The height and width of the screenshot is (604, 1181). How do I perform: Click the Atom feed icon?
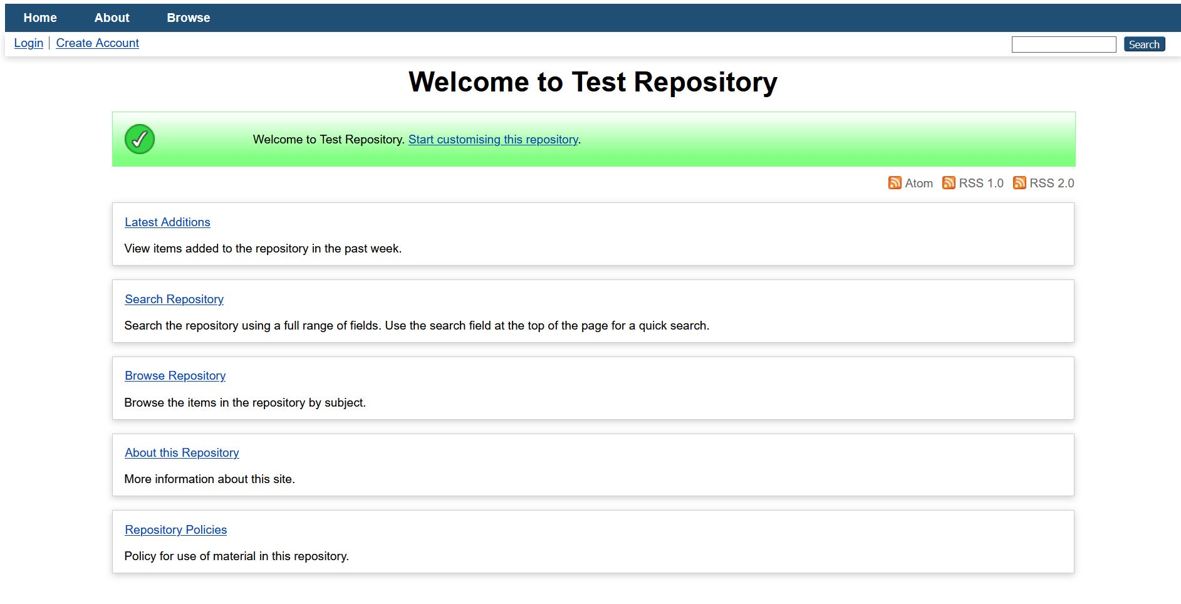pyautogui.click(x=895, y=183)
